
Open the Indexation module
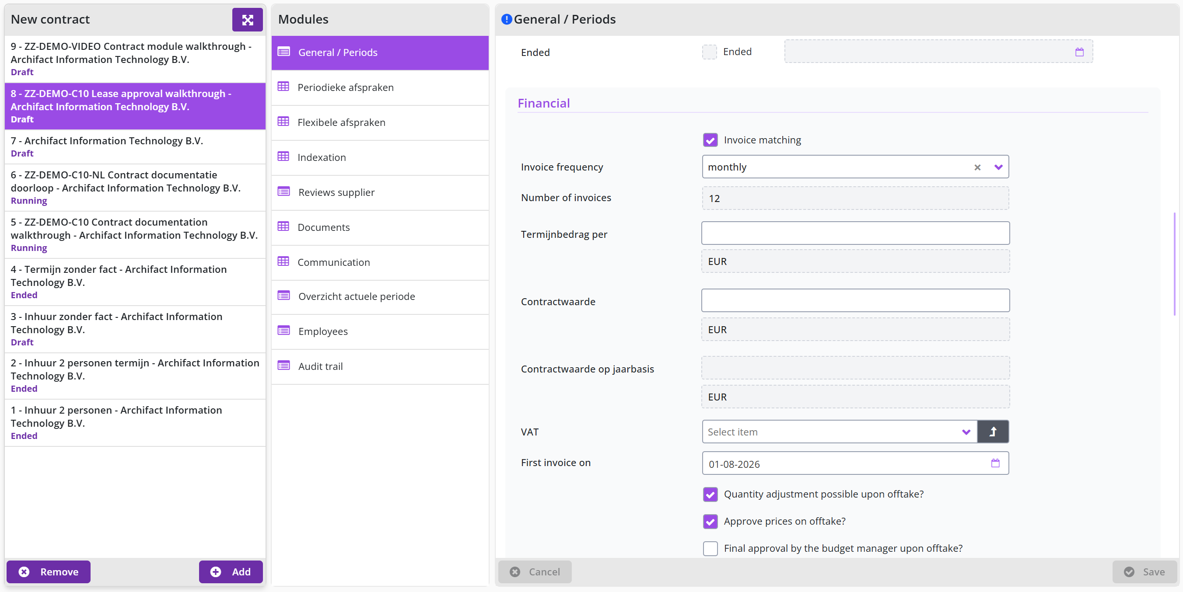pos(380,157)
